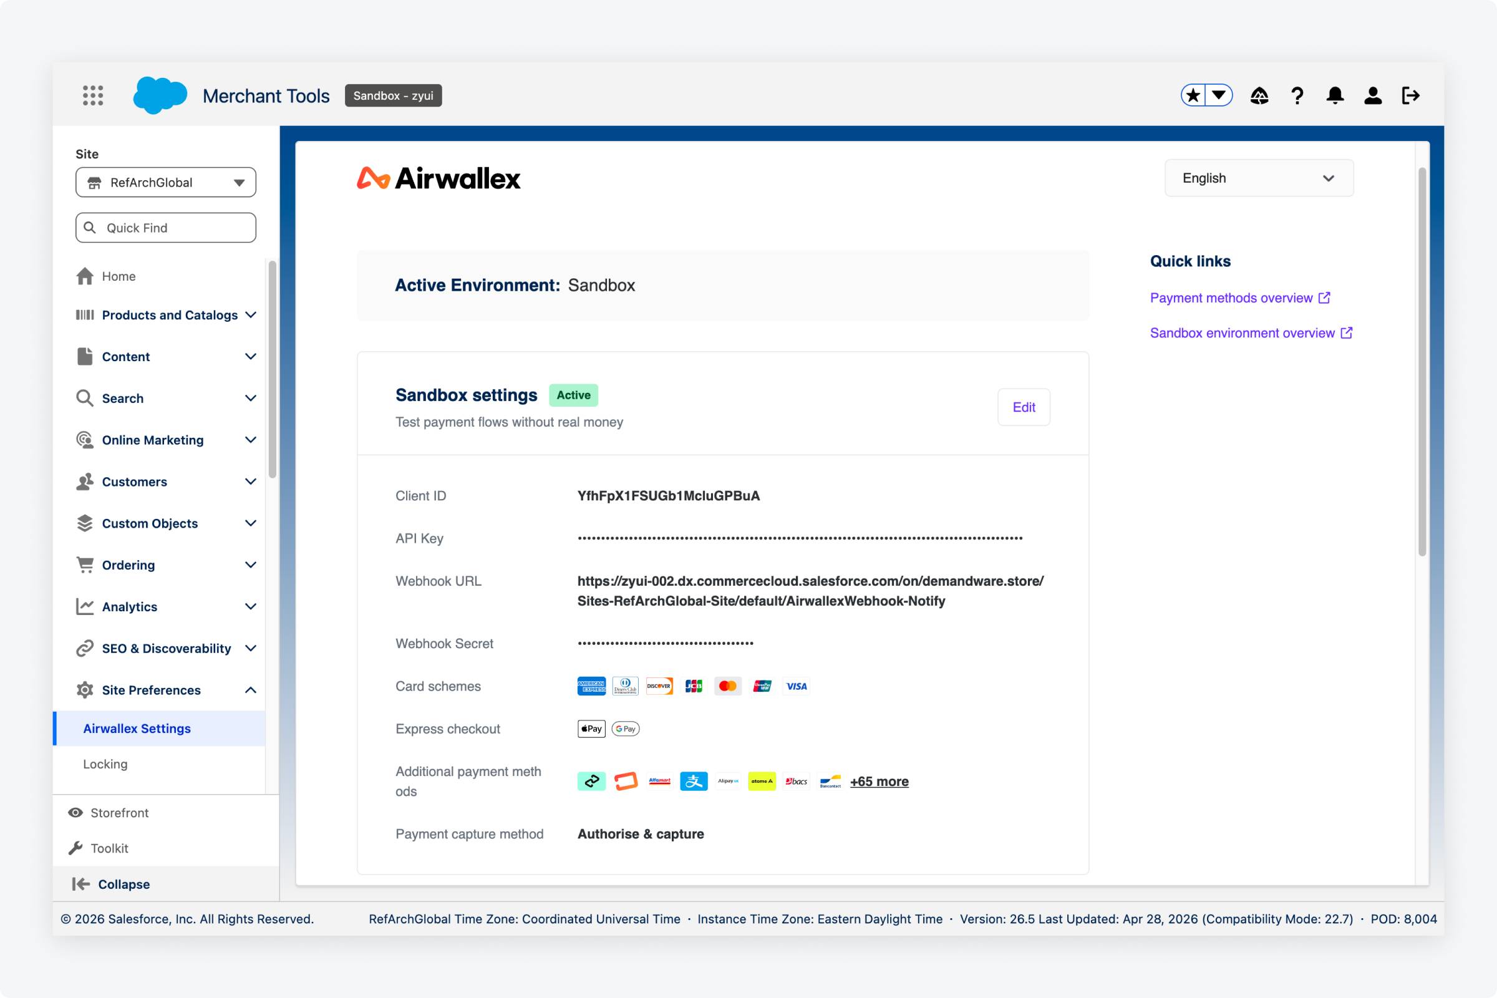The height and width of the screenshot is (998, 1497).
Task: Expand Online Marketing chevron
Action: coord(251,440)
